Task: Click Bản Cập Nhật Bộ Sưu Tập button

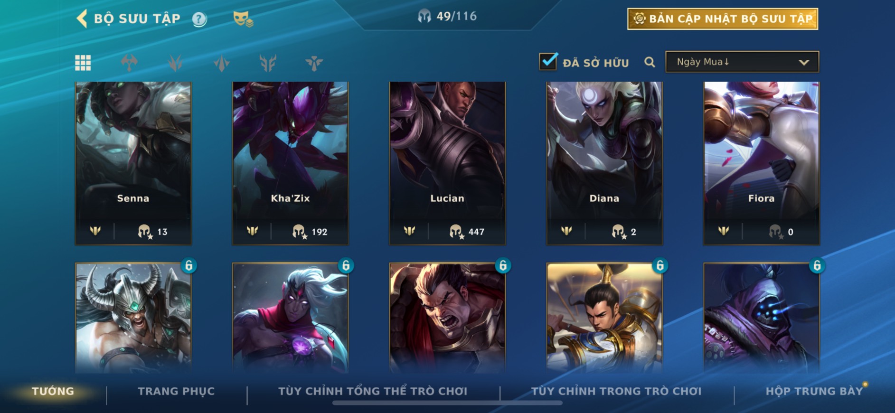Action: click(x=723, y=19)
